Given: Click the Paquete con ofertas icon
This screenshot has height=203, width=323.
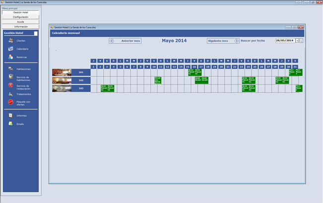Looking at the screenshot, I should point(11,102).
